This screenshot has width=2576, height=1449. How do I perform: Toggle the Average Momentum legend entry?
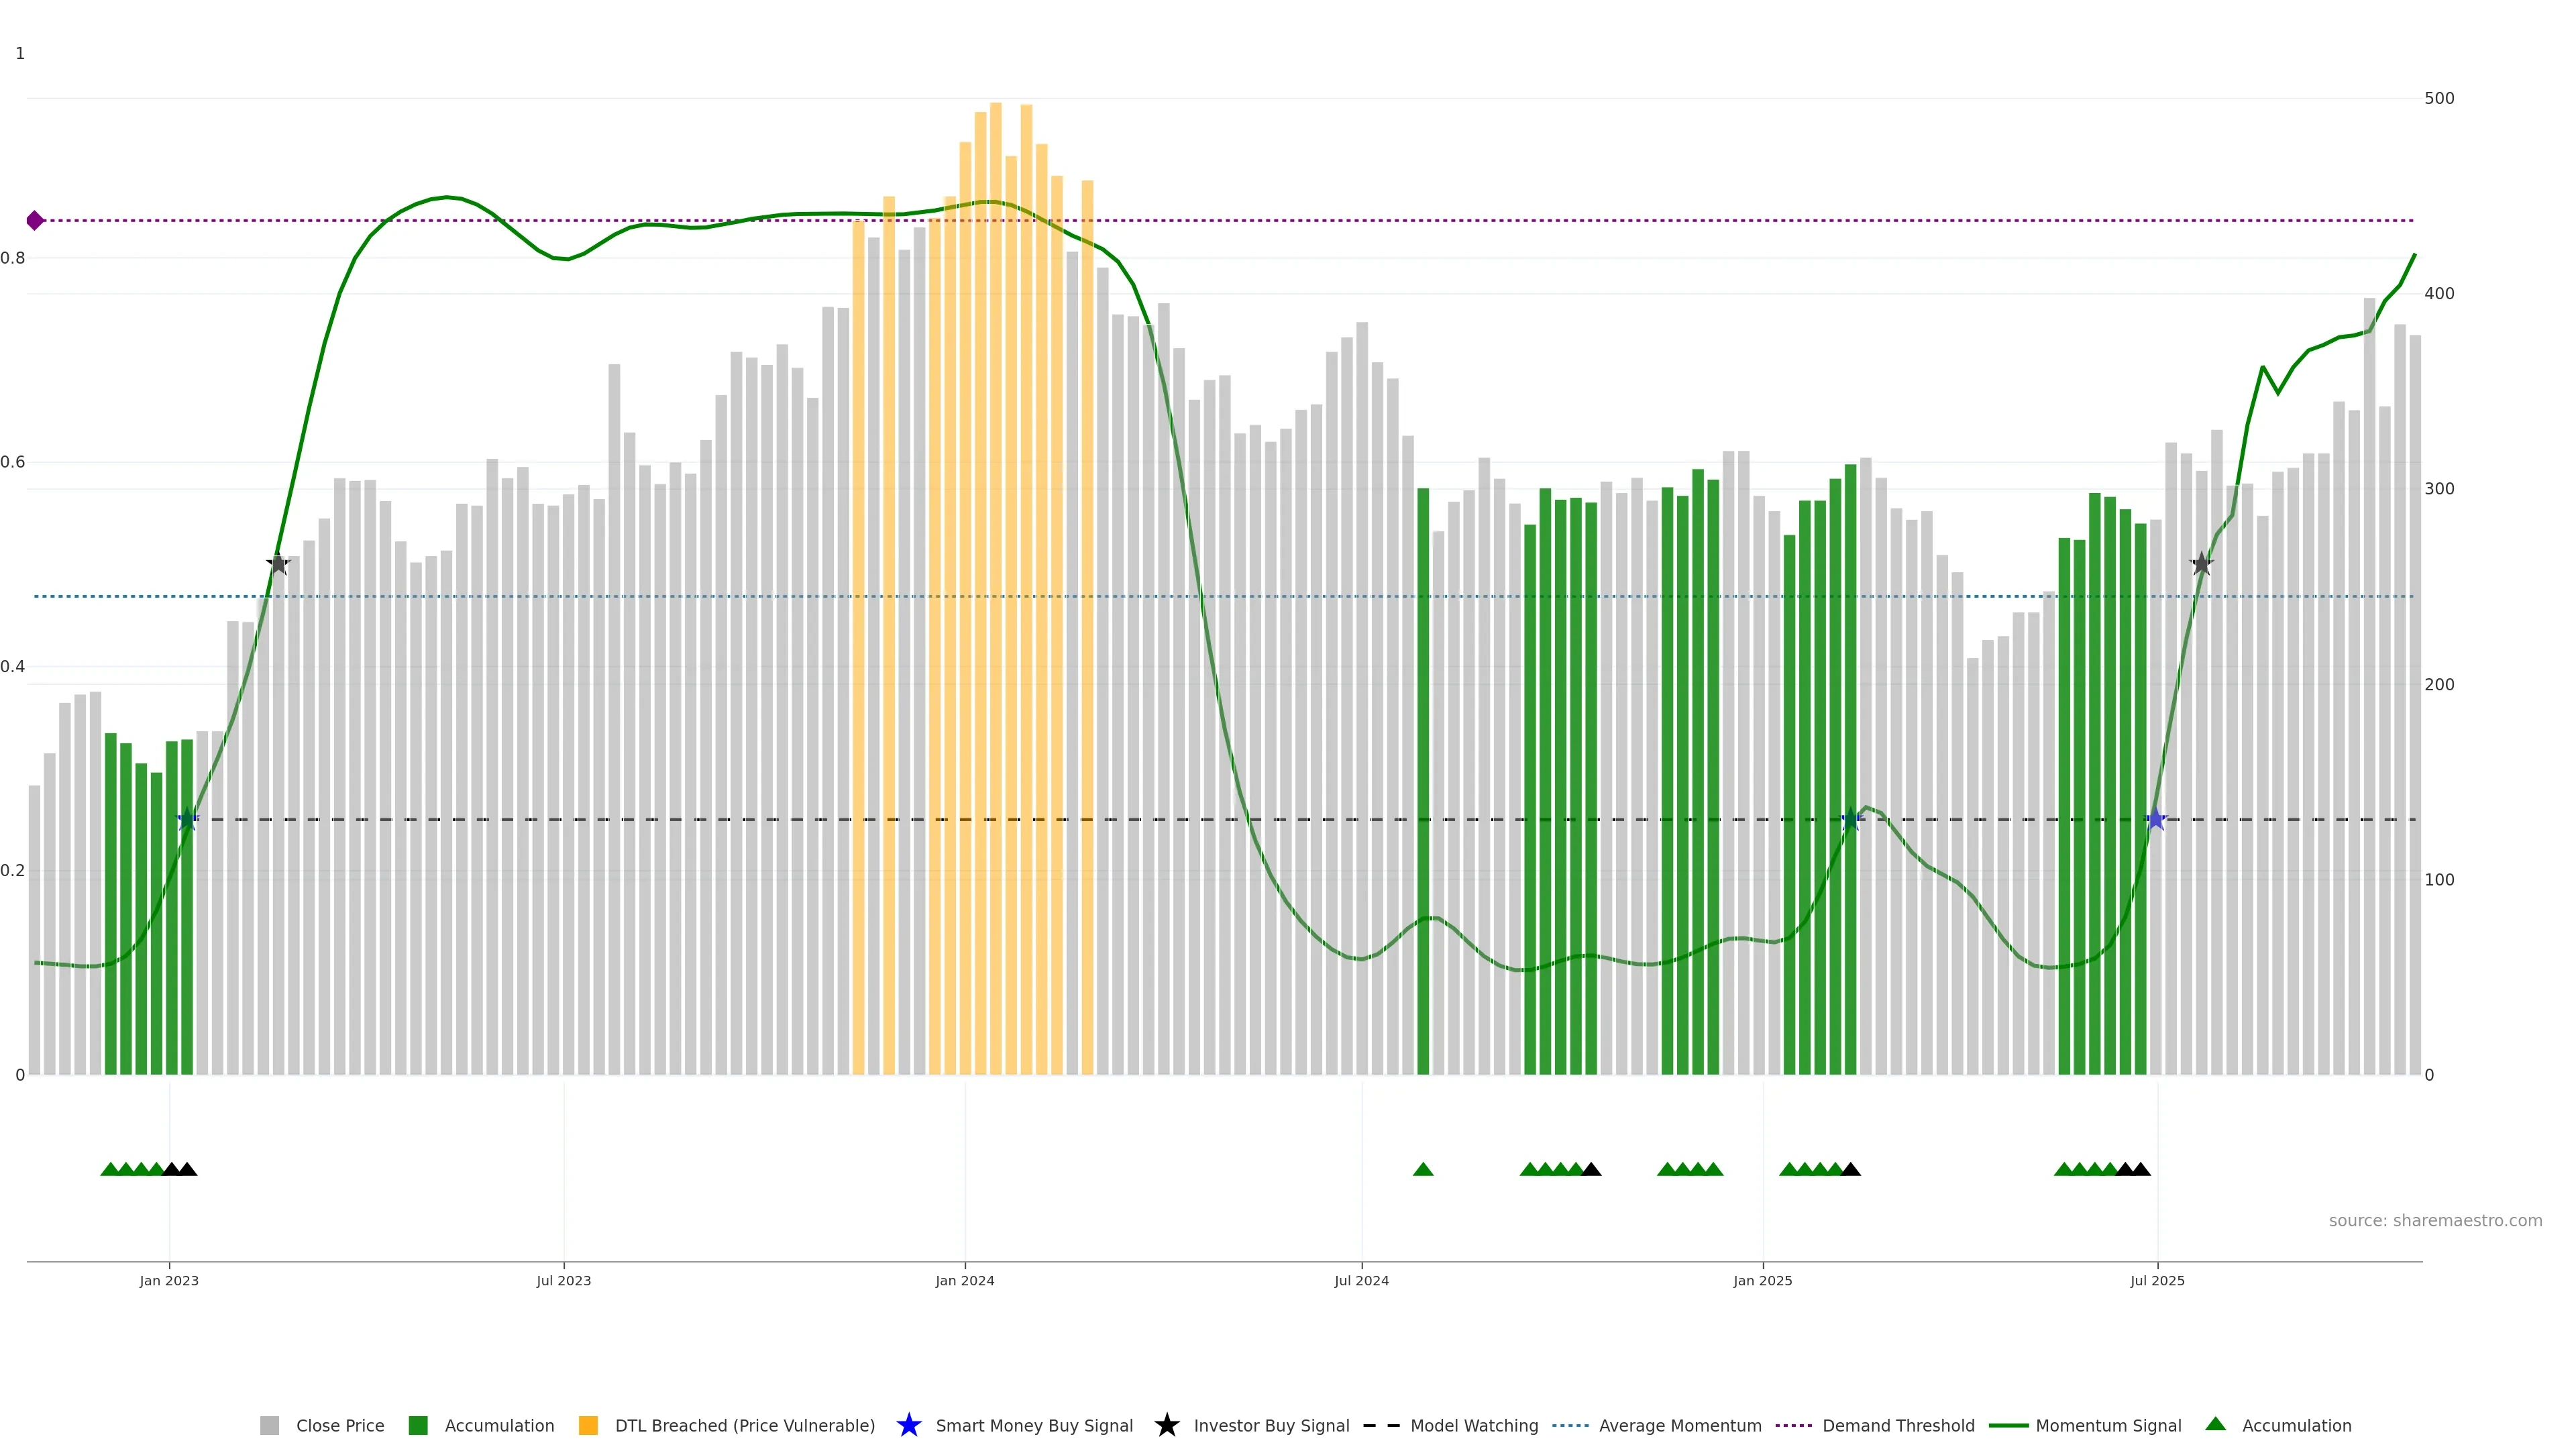click(x=1680, y=1425)
